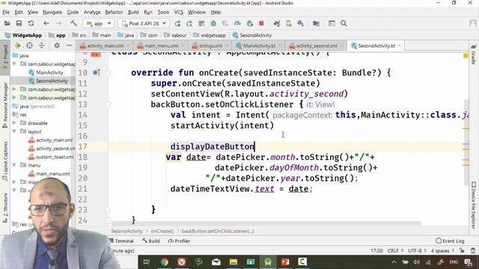Click the Search Everywhere magnifier icon
The image size is (479, 269).
344,23
